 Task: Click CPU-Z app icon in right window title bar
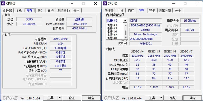pyautogui.click(x=105, y=3)
